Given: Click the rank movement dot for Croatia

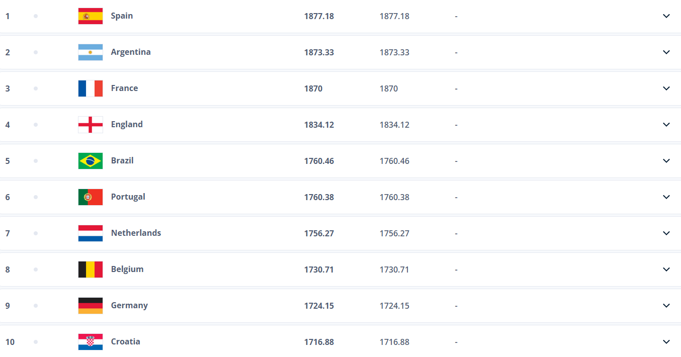Looking at the screenshot, I should (x=36, y=342).
